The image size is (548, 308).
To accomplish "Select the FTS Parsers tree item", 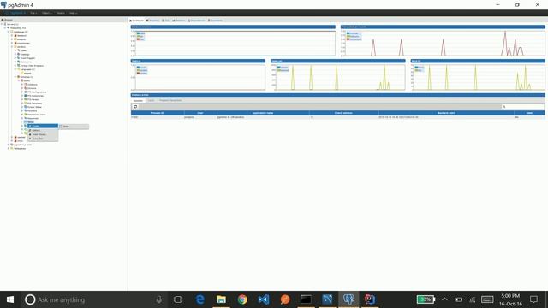I will click(33, 99).
